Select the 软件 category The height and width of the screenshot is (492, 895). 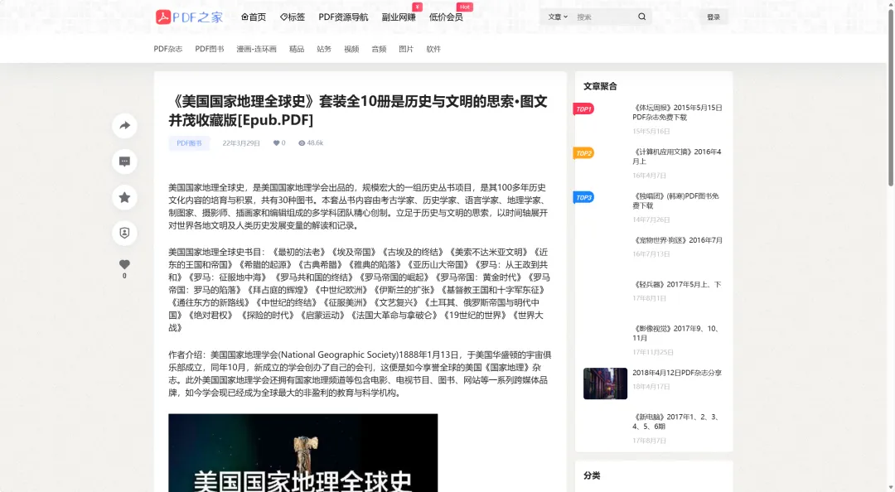point(433,49)
